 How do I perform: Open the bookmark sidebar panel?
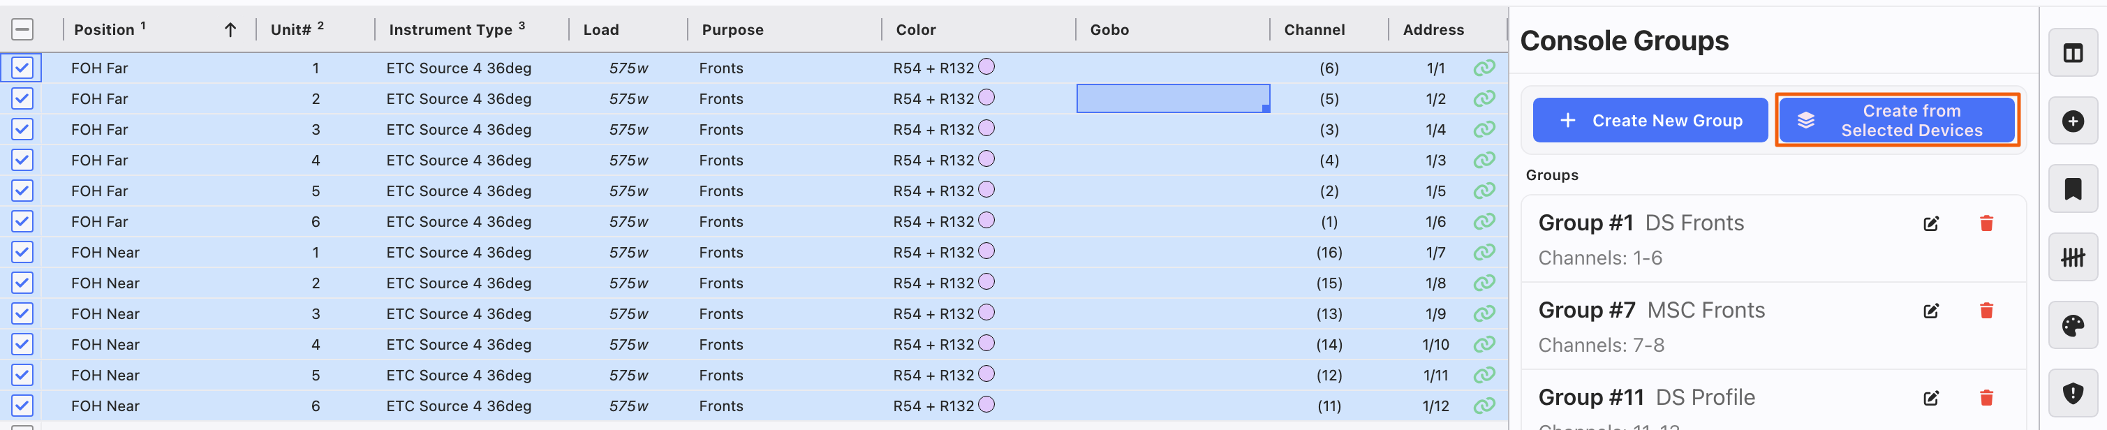[2072, 190]
